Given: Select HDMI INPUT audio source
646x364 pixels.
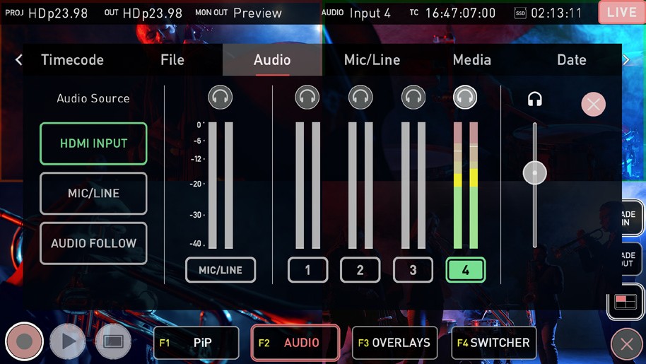Looking at the screenshot, I should point(93,143).
